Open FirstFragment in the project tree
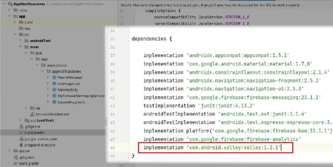Image resolution: width=333 pixels, height=167 pixels. click(68, 84)
